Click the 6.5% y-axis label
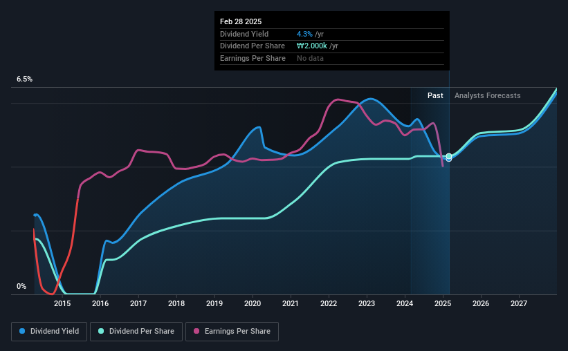Screen dimensions: 568x351 (24, 79)
